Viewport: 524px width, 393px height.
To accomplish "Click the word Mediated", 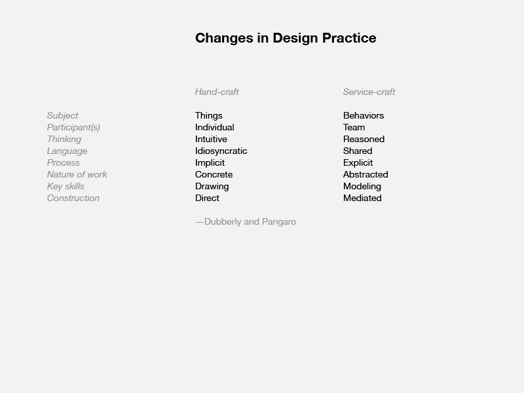I will point(362,198).
